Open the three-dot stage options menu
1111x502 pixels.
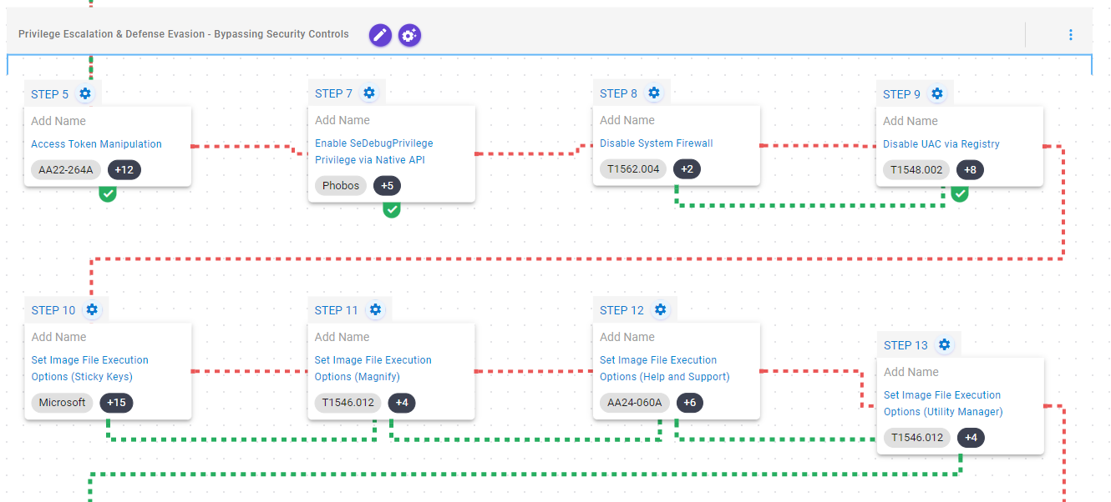[1070, 35]
